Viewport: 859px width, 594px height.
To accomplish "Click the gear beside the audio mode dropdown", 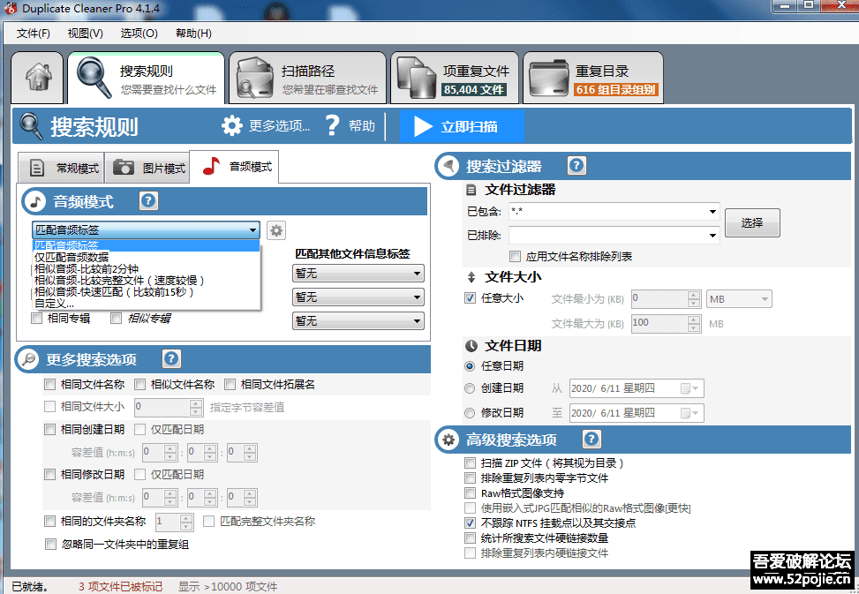I will point(275,229).
